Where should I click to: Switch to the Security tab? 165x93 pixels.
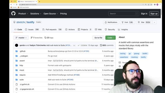coord(110,29)
